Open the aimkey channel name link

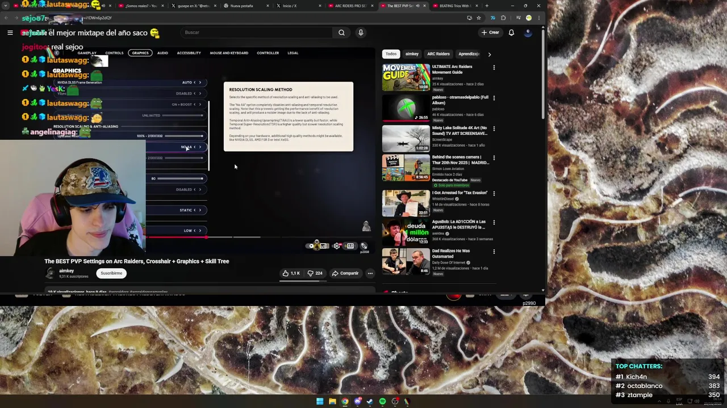[66, 271]
